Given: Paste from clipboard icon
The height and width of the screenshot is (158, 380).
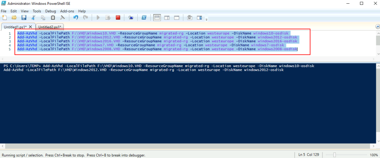Looking at the screenshot, I should click(x=53, y=17).
